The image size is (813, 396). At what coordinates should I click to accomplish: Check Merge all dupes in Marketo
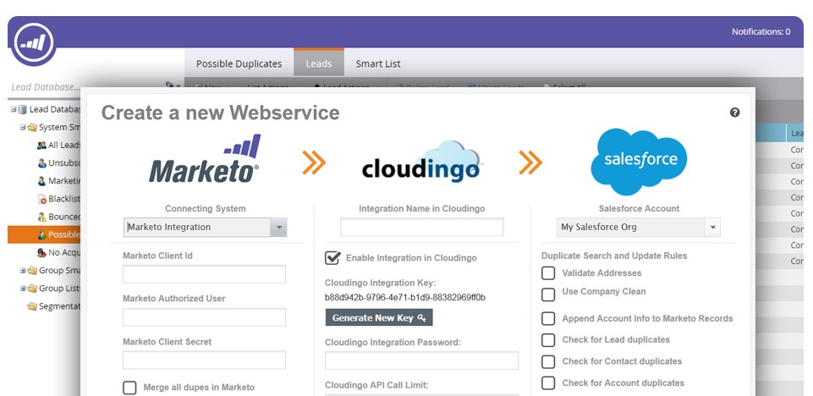(129, 388)
